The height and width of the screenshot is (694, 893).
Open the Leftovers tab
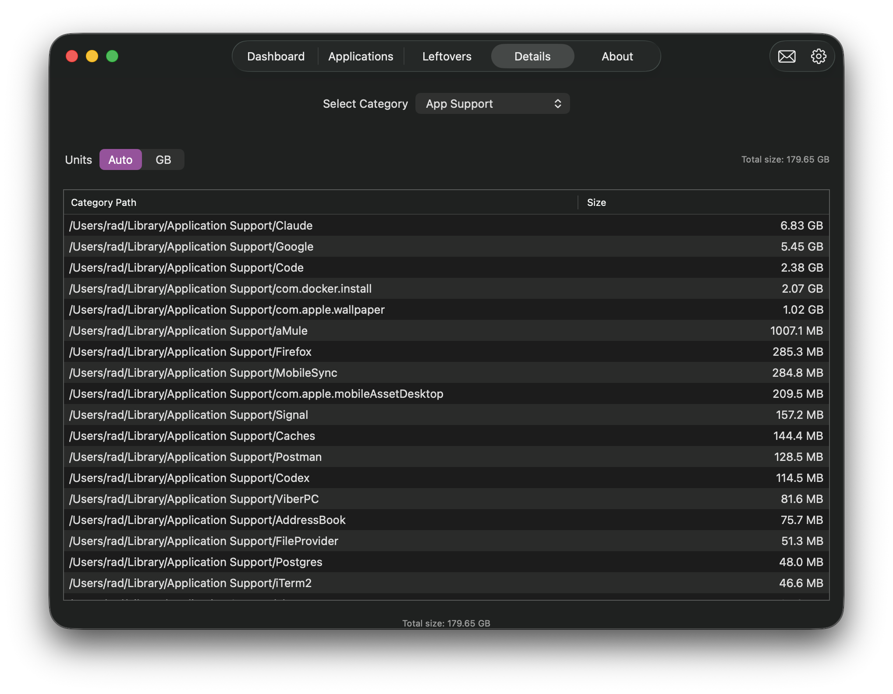point(446,57)
